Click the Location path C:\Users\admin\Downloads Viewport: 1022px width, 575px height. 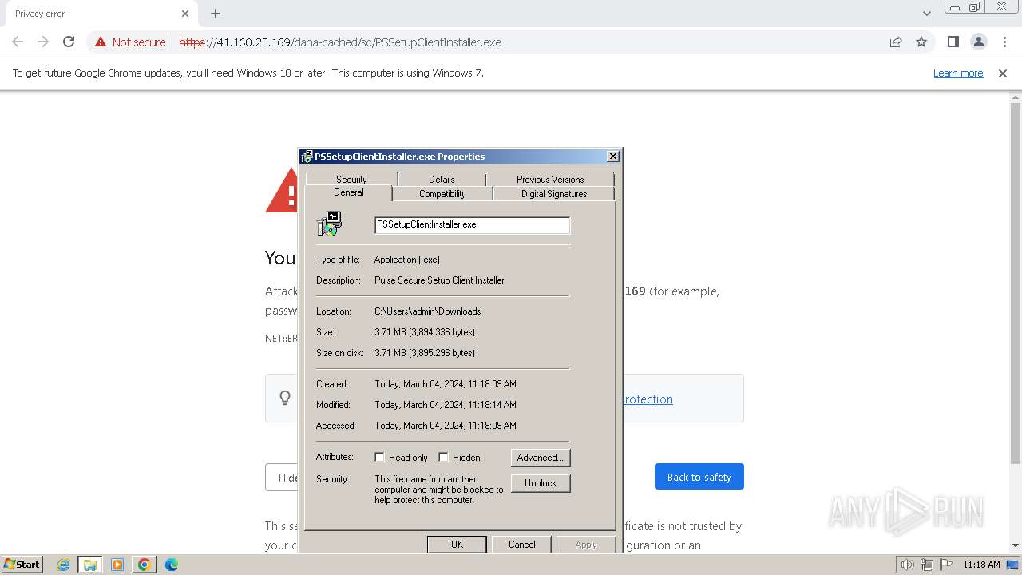(428, 311)
